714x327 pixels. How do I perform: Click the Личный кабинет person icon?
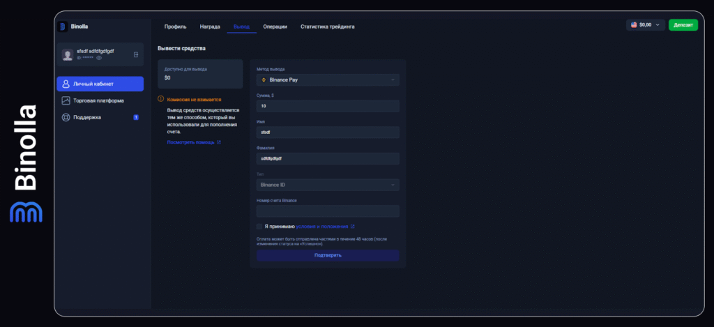point(66,84)
